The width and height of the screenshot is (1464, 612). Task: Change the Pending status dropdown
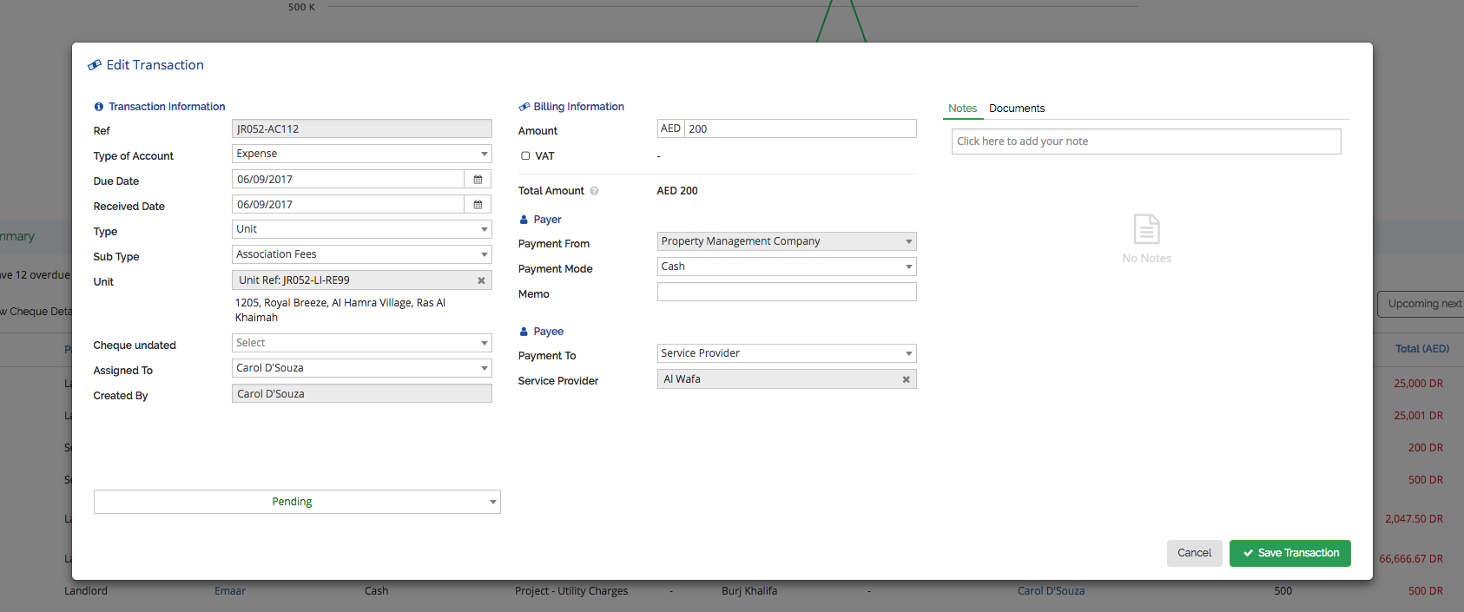(x=297, y=502)
